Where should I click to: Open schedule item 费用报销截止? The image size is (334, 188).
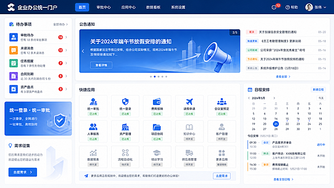tap(287, 167)
